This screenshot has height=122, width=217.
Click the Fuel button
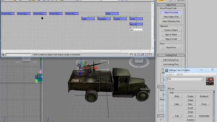[x=177, y=116]
